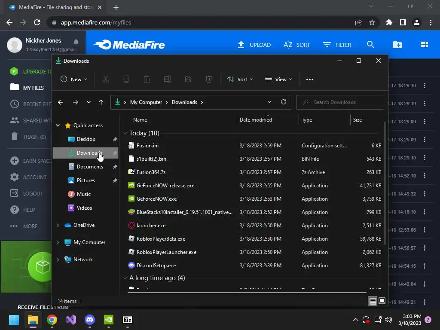Select Documents in Quick access
Image resolution: width=440 pixels, height=330 pixels.
click(86, 166)
